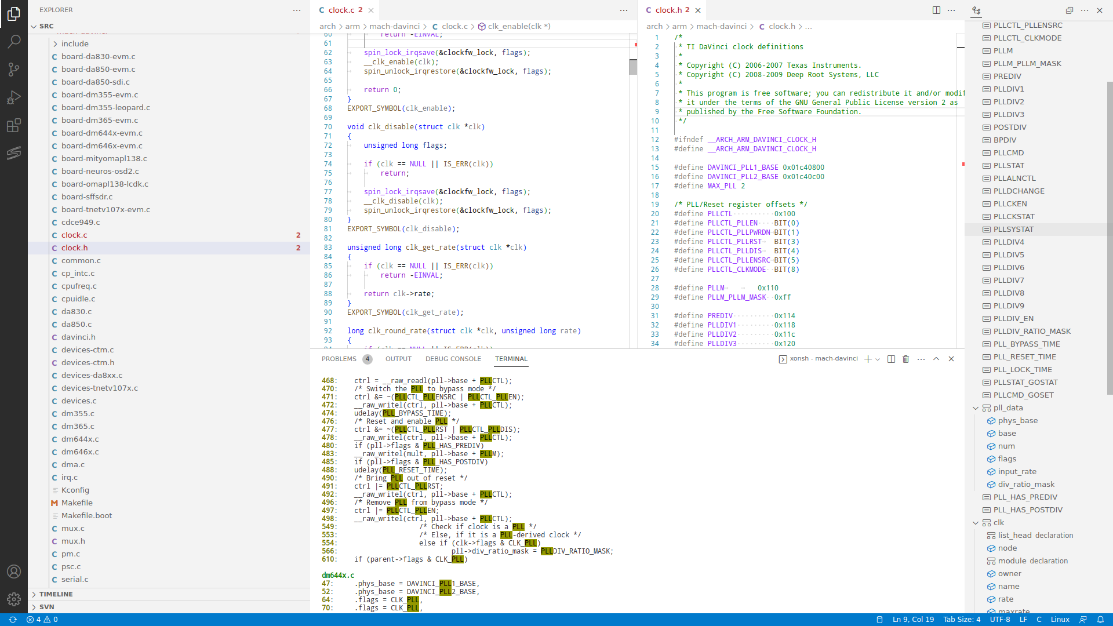Open notifications bell in status bar
Image resolution: width=1113 pixels, height=626 pixels.
coord(1100,620)
